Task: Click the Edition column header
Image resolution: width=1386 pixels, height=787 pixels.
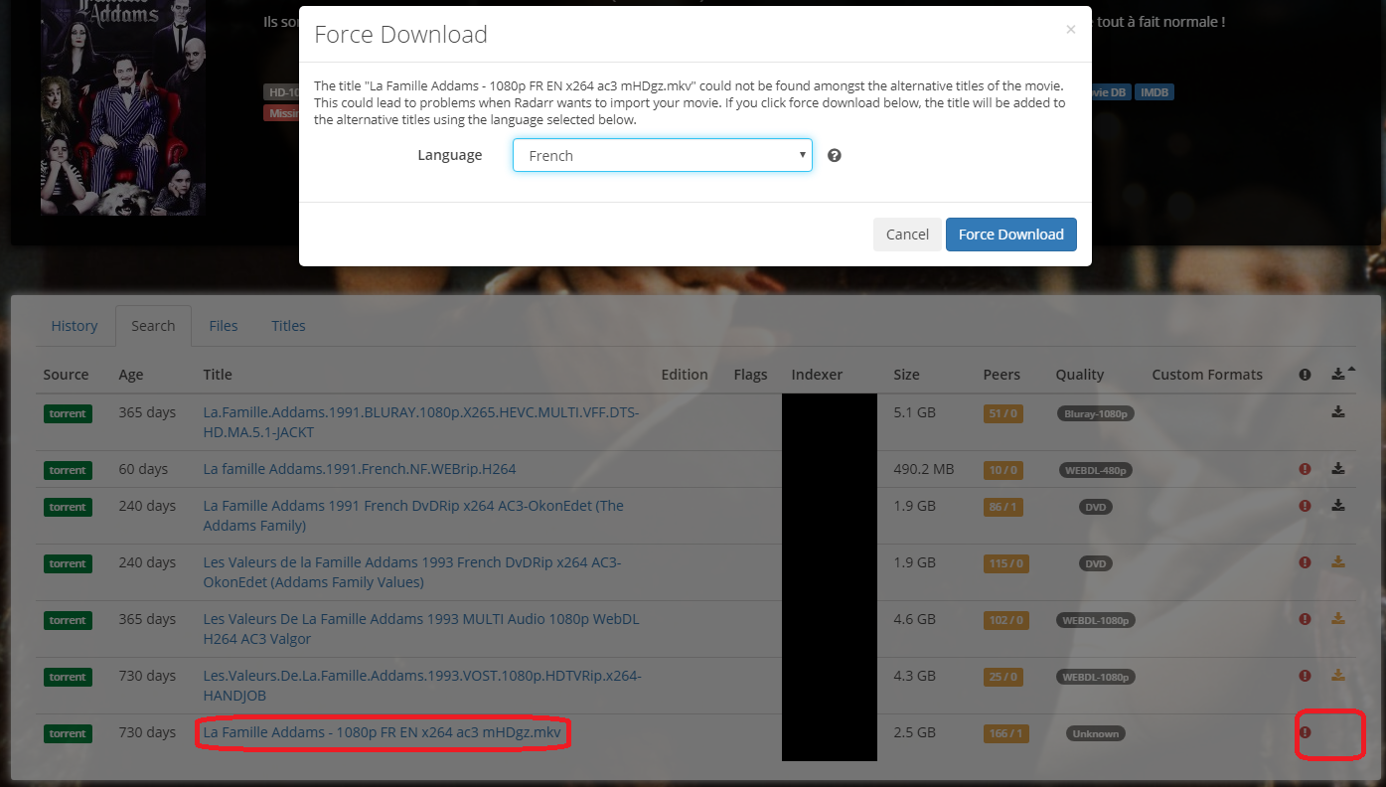Action: (685, 375)
